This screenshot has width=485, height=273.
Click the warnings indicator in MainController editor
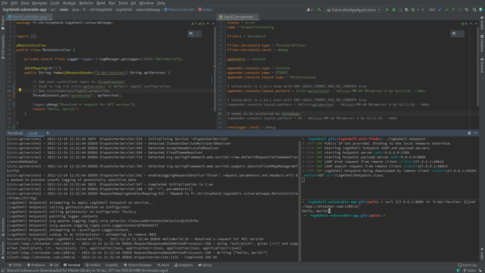click(x=194, y=24)
